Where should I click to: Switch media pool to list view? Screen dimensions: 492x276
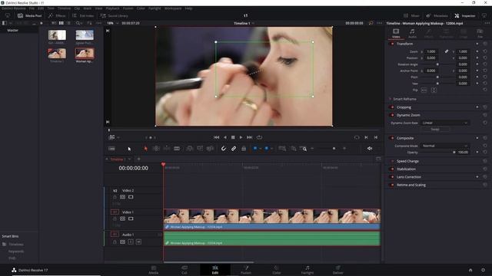point(68,23)
